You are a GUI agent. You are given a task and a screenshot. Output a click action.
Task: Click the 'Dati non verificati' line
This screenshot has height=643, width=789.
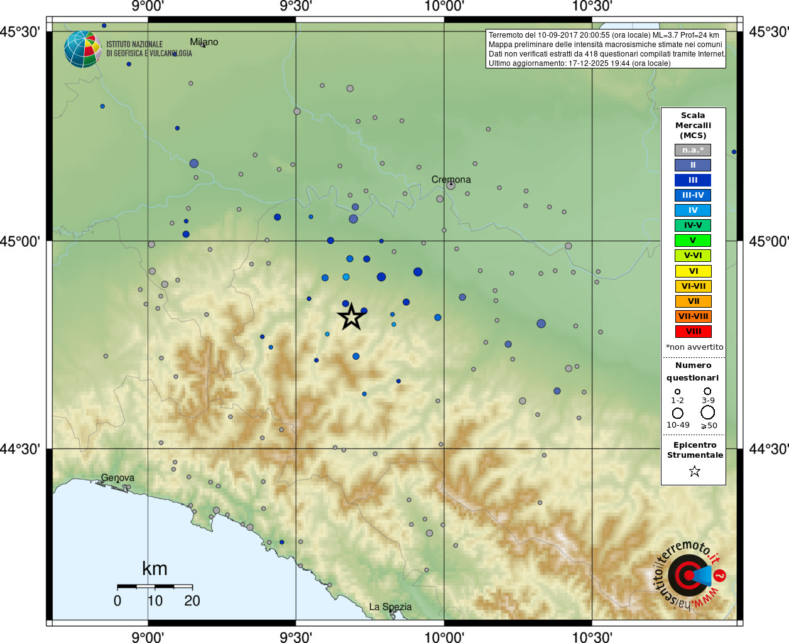point(607,54)
